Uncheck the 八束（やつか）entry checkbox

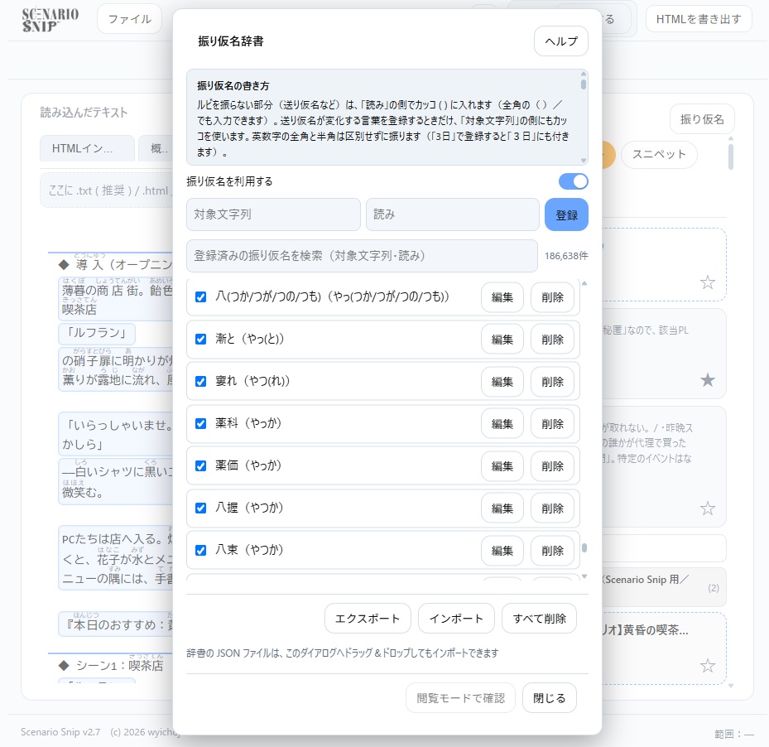pyautogui.click(x=200, y=550)
